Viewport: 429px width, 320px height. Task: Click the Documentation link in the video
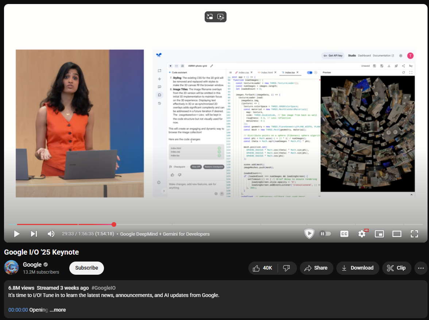click(383, 56)
